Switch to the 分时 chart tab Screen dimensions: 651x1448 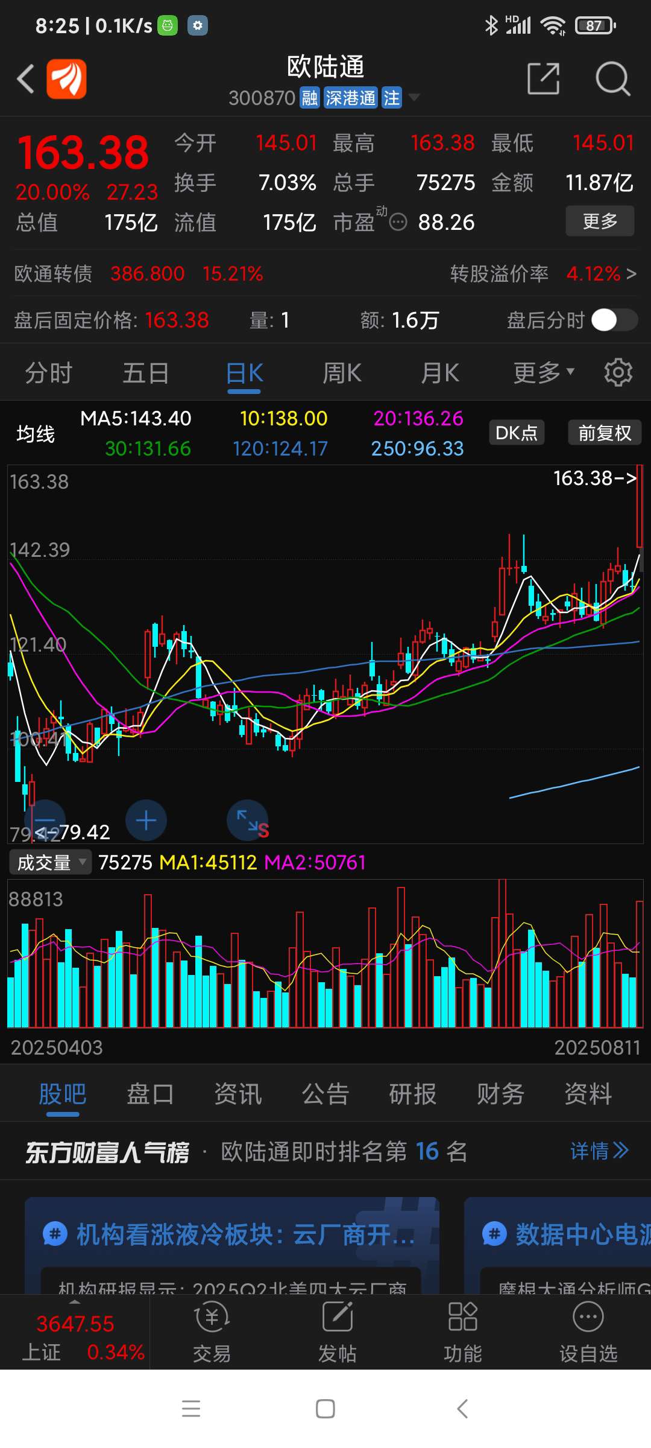tap(48, 373)
